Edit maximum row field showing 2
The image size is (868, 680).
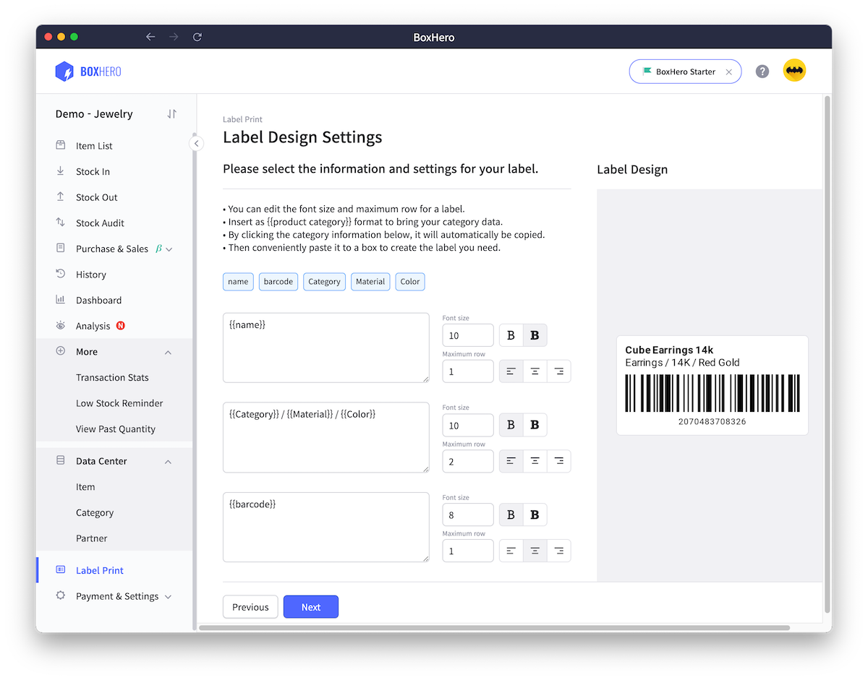(468, 461)
